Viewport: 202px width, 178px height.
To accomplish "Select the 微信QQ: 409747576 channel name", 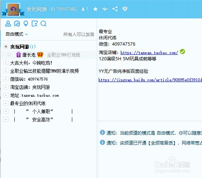I will pyautogui.click(x=29, y=79).
